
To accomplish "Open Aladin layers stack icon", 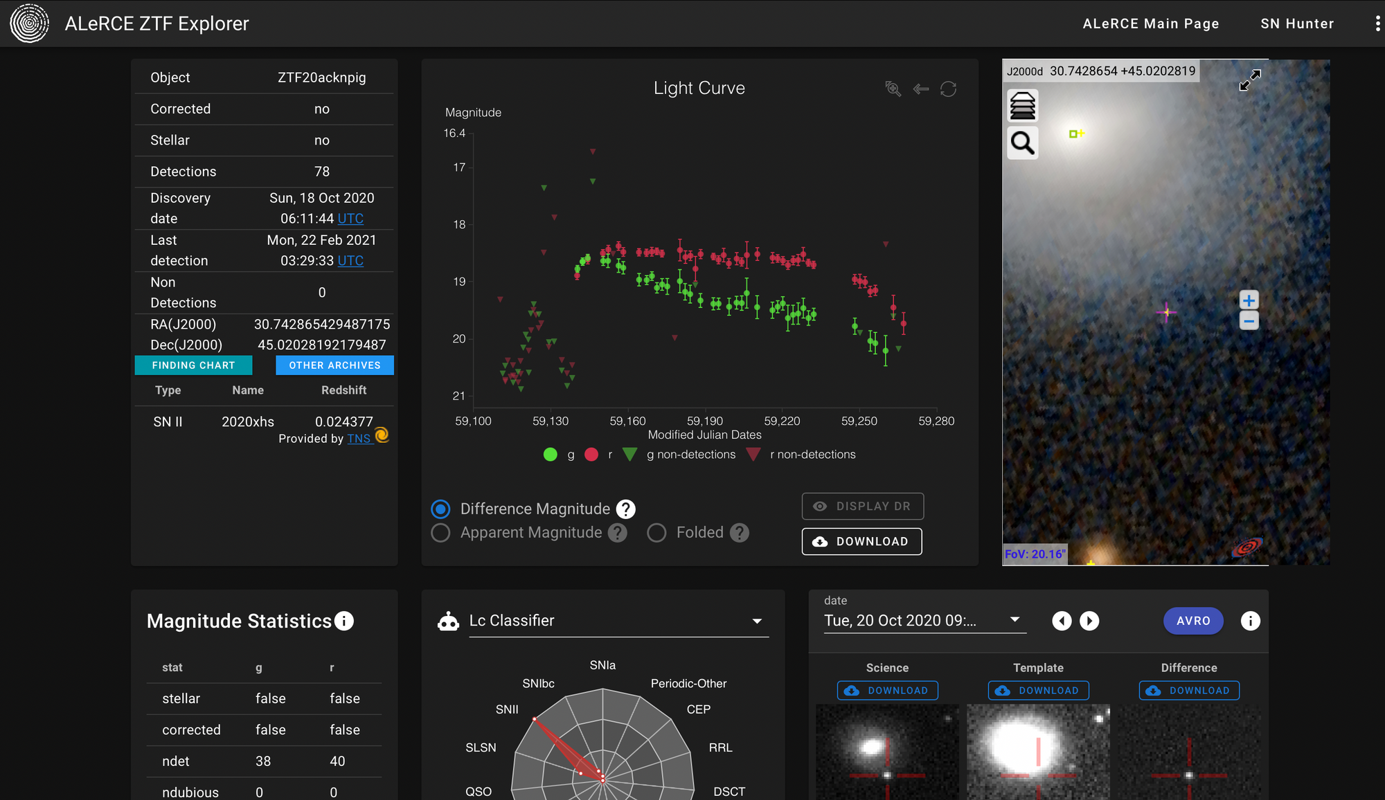I will coord(1022,106).
